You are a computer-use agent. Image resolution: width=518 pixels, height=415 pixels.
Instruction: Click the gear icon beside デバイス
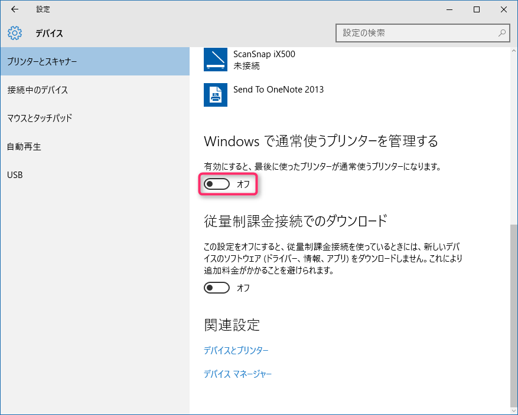pyautogui.click(x=15, y=33)
